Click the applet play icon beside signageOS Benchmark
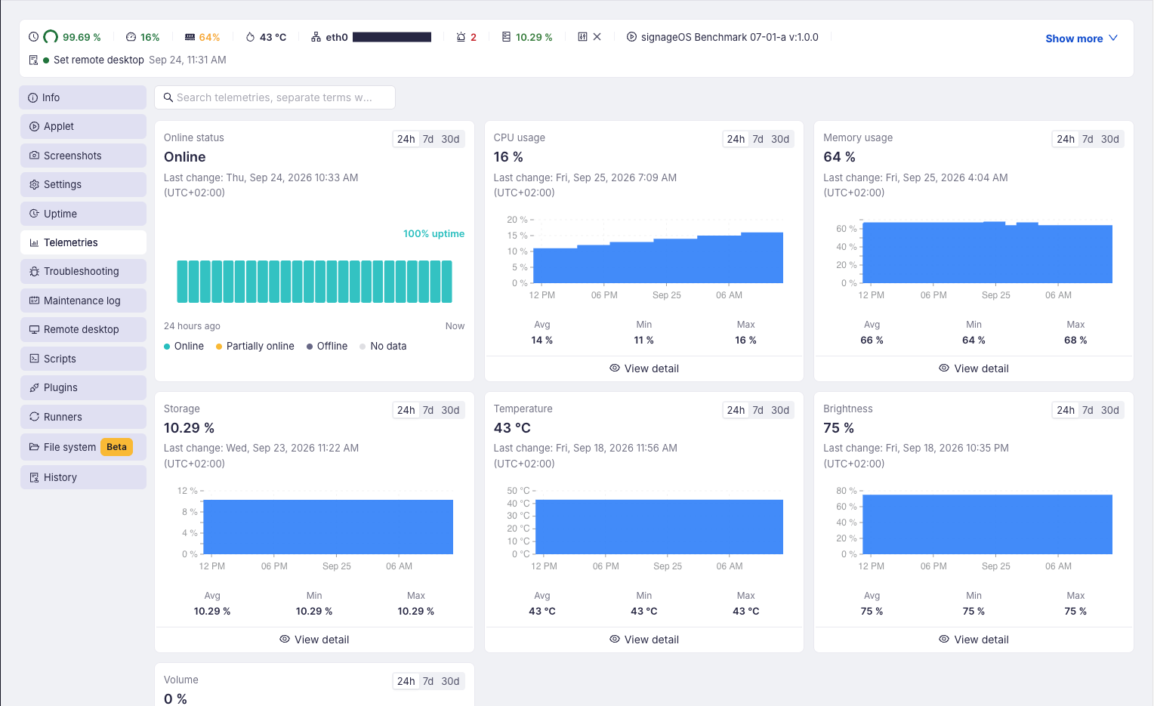This screenshot has height=706, width=1154. pos(631,37)
